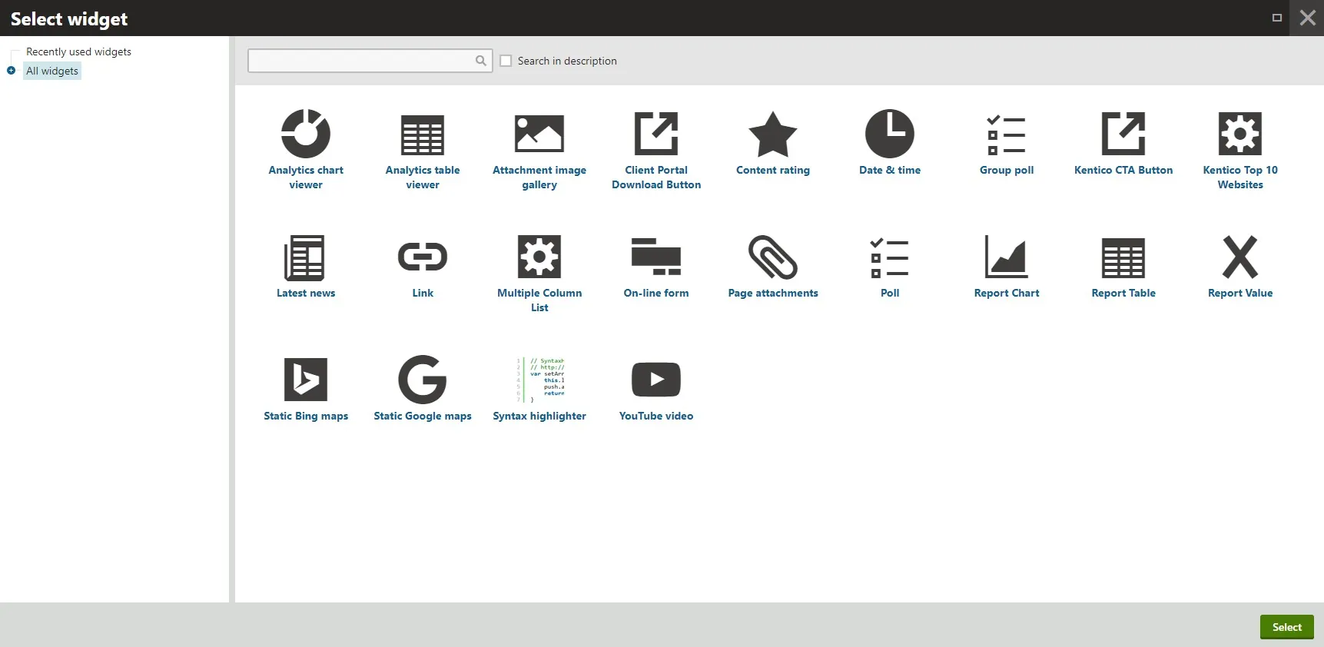1324x647 pixels.
Task: Select the All widgets tree item
Action: point(52,71)
